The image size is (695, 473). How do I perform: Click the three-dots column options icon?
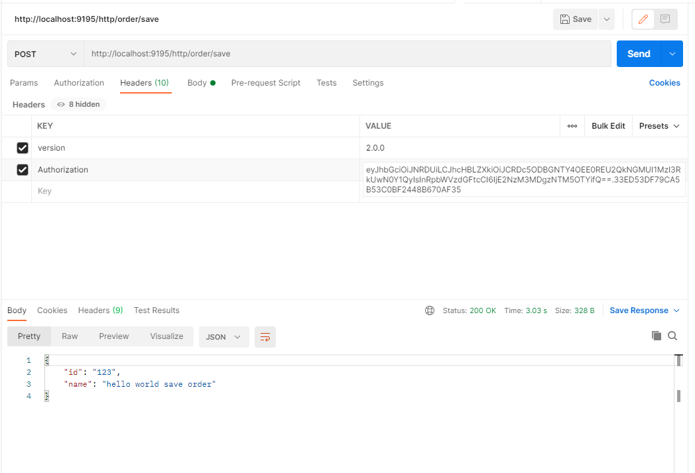[x=572, y=126]
